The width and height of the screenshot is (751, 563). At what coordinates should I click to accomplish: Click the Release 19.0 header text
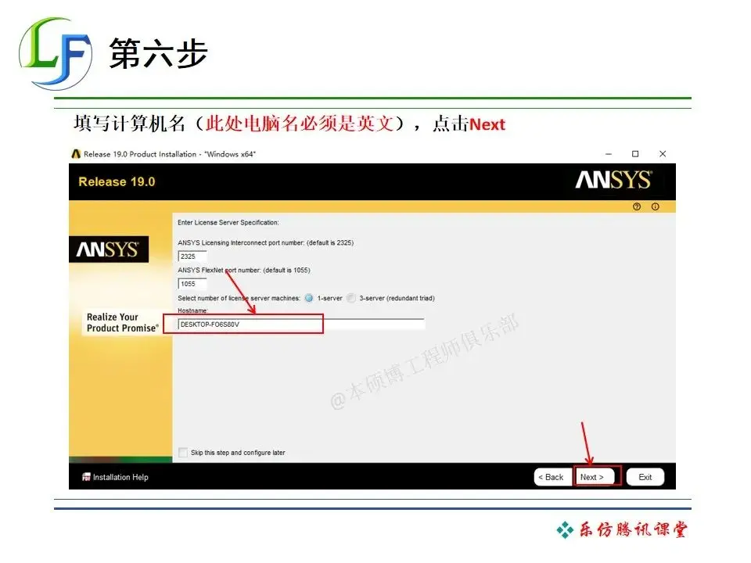[117, 182]
